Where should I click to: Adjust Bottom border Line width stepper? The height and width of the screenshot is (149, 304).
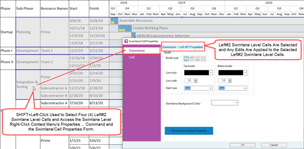point(230,81)
